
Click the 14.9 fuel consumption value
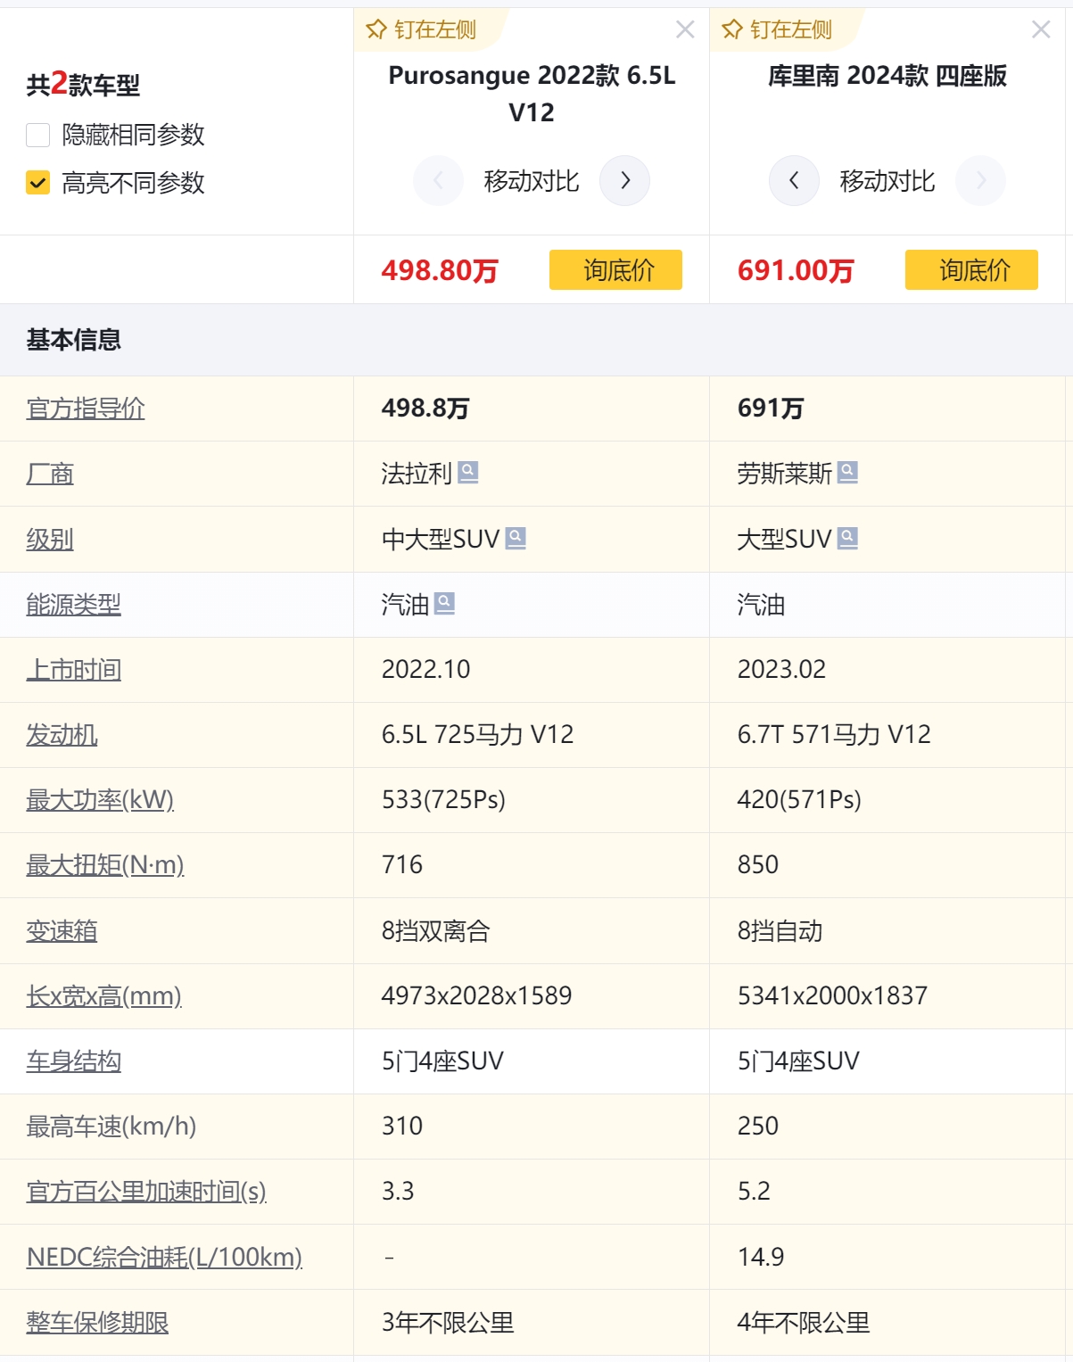click(761, 1257)
